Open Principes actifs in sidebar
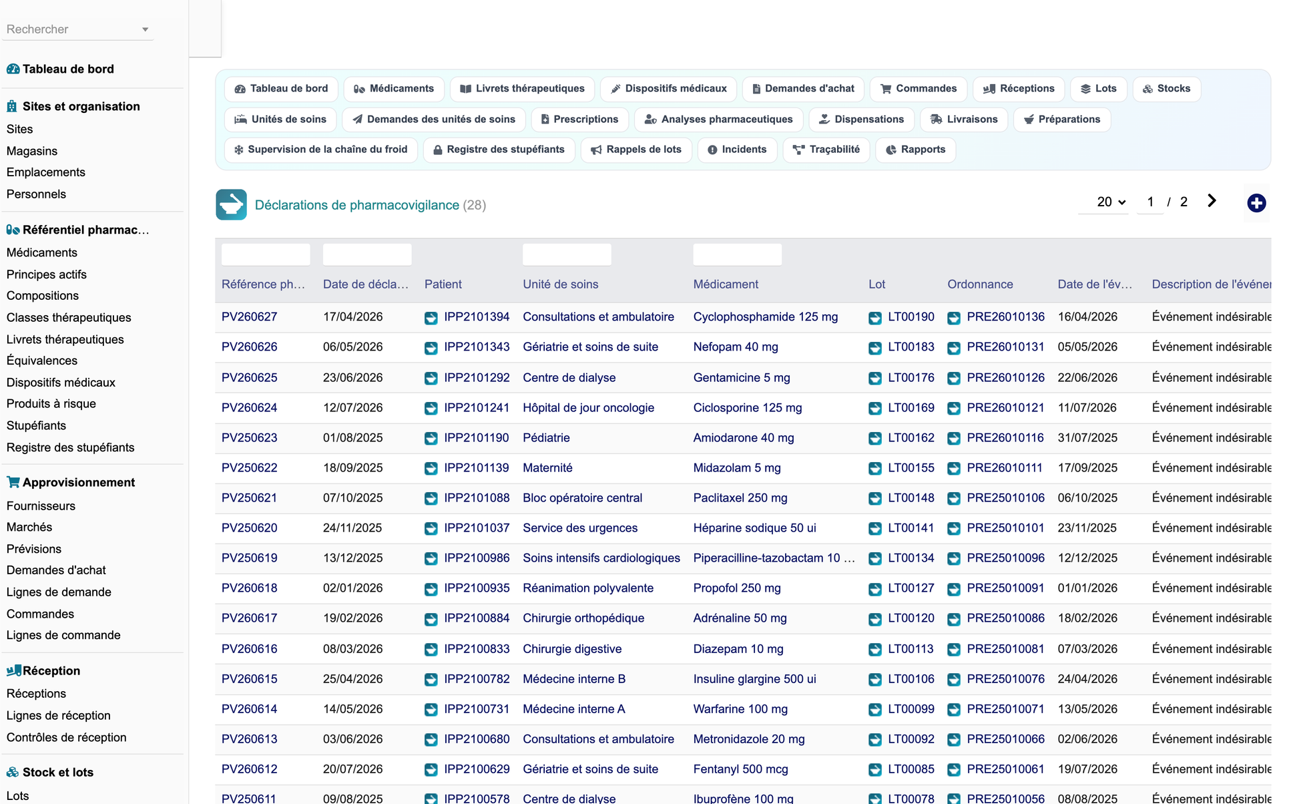This screenshot has width=1299, height=804. [46, 274]
